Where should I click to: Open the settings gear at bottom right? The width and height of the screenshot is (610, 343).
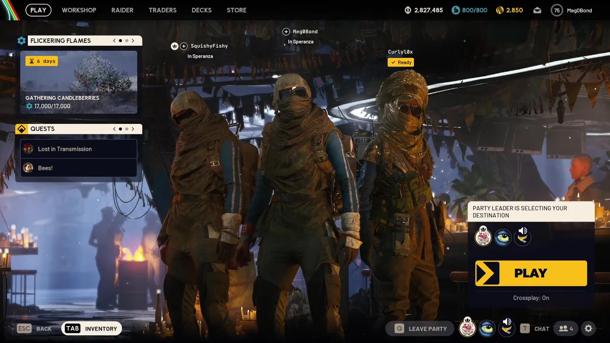[589, 329]
